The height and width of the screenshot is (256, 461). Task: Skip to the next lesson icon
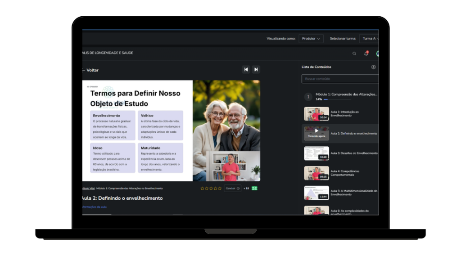coord(256,69)
